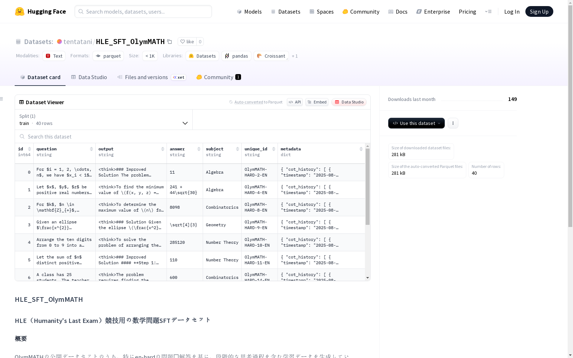Click the Datasets breadcrumb icon
The image size is (573, 358).
[x=18, y=42]
